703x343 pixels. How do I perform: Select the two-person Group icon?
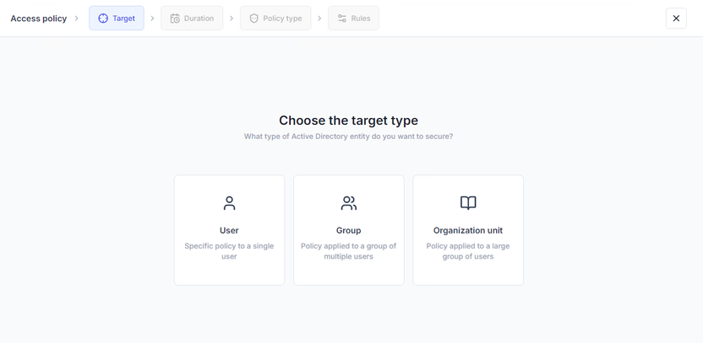[x=348, y=203]
